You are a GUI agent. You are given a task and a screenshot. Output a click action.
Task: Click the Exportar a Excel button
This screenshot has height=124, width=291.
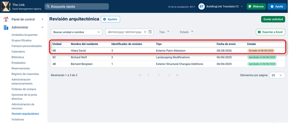(x=270, y=32)
